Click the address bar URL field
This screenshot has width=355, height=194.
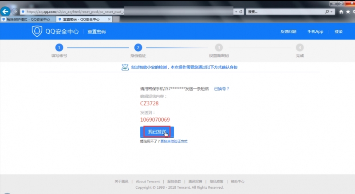point(127,12)
